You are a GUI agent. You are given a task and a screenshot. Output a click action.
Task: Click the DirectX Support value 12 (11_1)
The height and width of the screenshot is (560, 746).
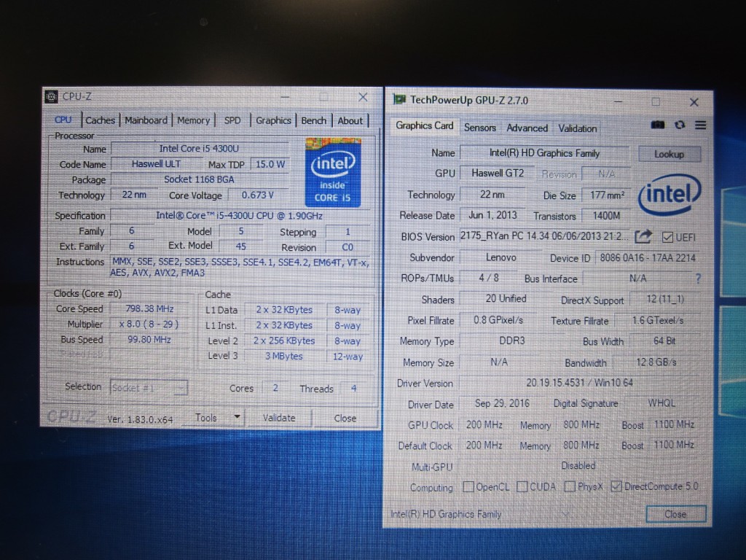coord(665,299)
